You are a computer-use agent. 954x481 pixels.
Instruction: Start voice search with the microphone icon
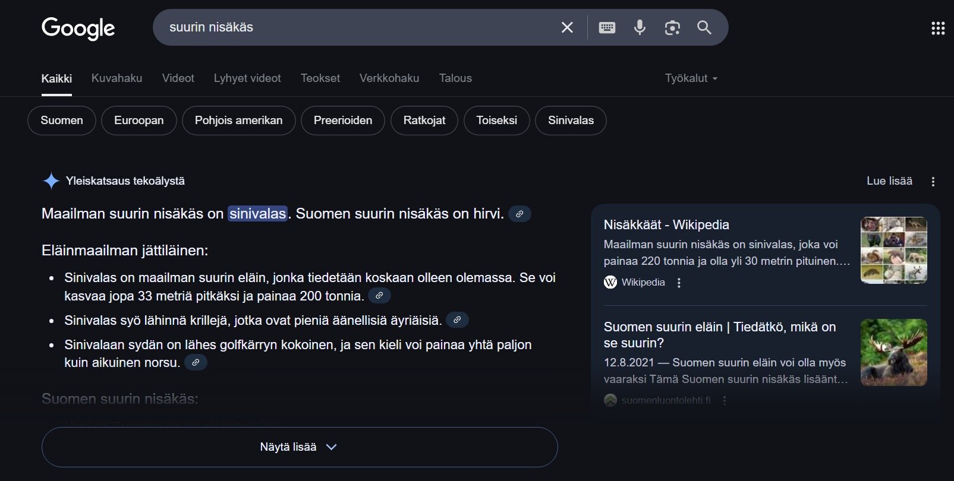click(640, 27)
